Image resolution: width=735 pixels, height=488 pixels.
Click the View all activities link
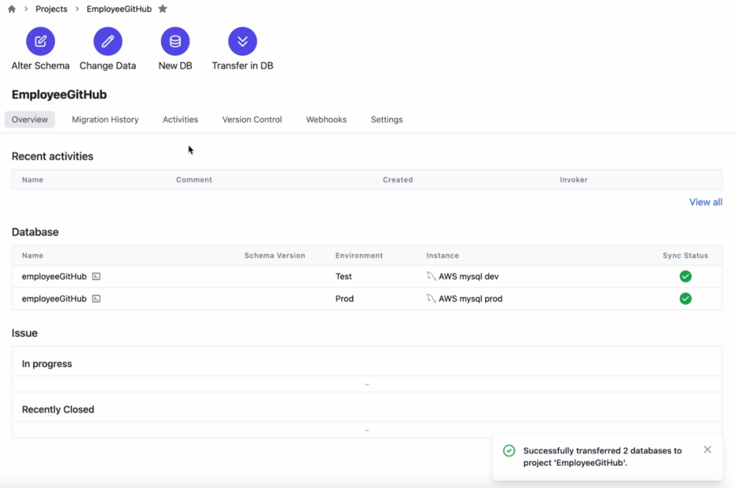click(705, 202)
